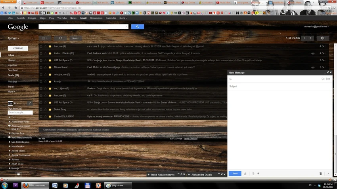Viewport: 337px width, 189px height.
Task: Go to next page of emails arrow
Action: (x=311, y=38)
